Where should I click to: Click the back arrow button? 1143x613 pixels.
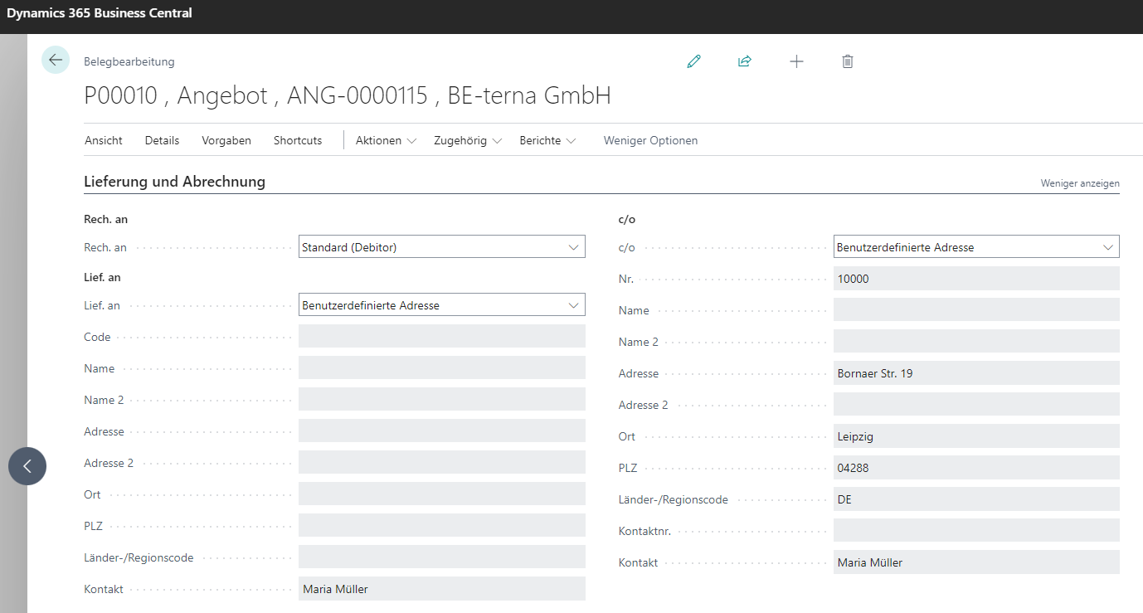tap(56, 60)
